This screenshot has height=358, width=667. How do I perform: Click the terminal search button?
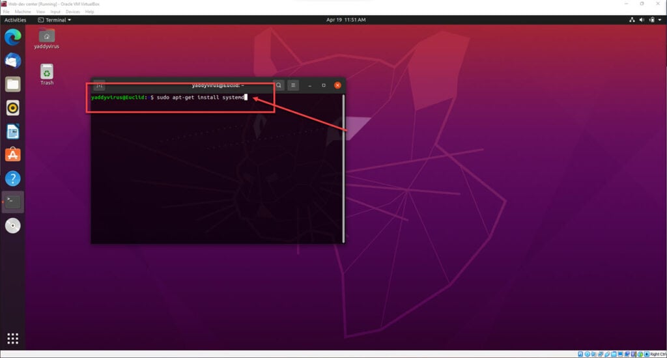coord(279,85)
